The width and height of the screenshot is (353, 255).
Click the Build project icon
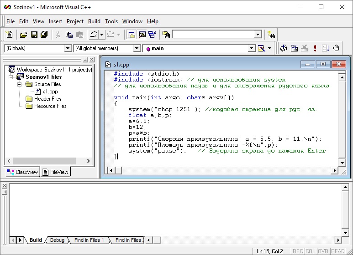pyautogui.click(x=294, y=48)
